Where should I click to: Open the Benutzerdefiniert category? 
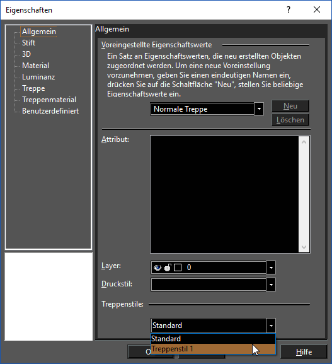point(50,111)
